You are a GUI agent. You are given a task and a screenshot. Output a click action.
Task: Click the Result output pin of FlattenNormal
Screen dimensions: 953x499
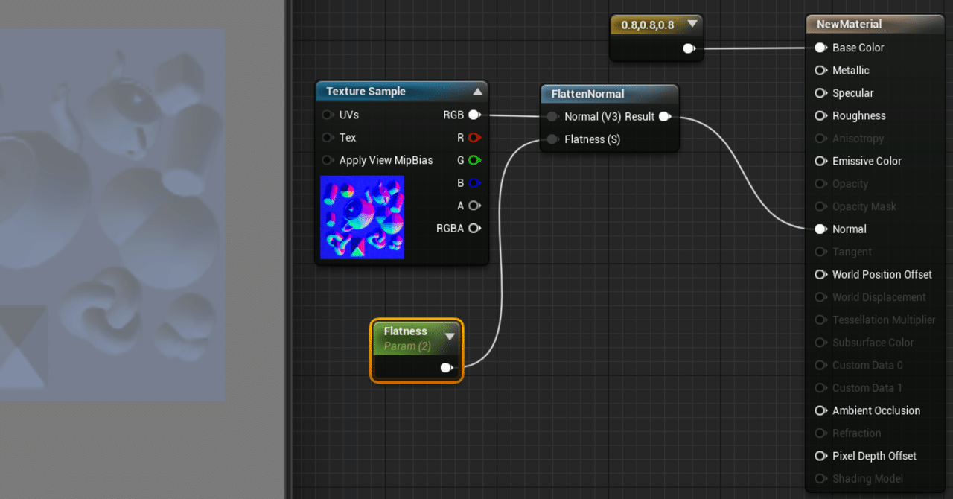click(x=664, y=116)
